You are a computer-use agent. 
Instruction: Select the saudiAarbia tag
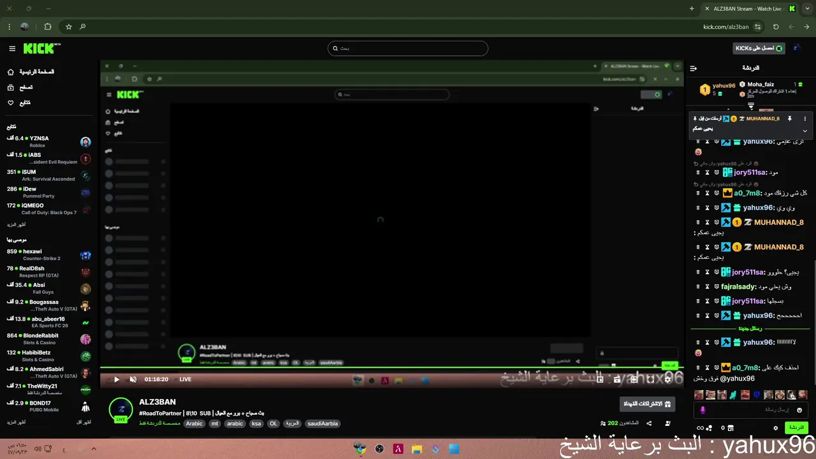coord(323,423)
